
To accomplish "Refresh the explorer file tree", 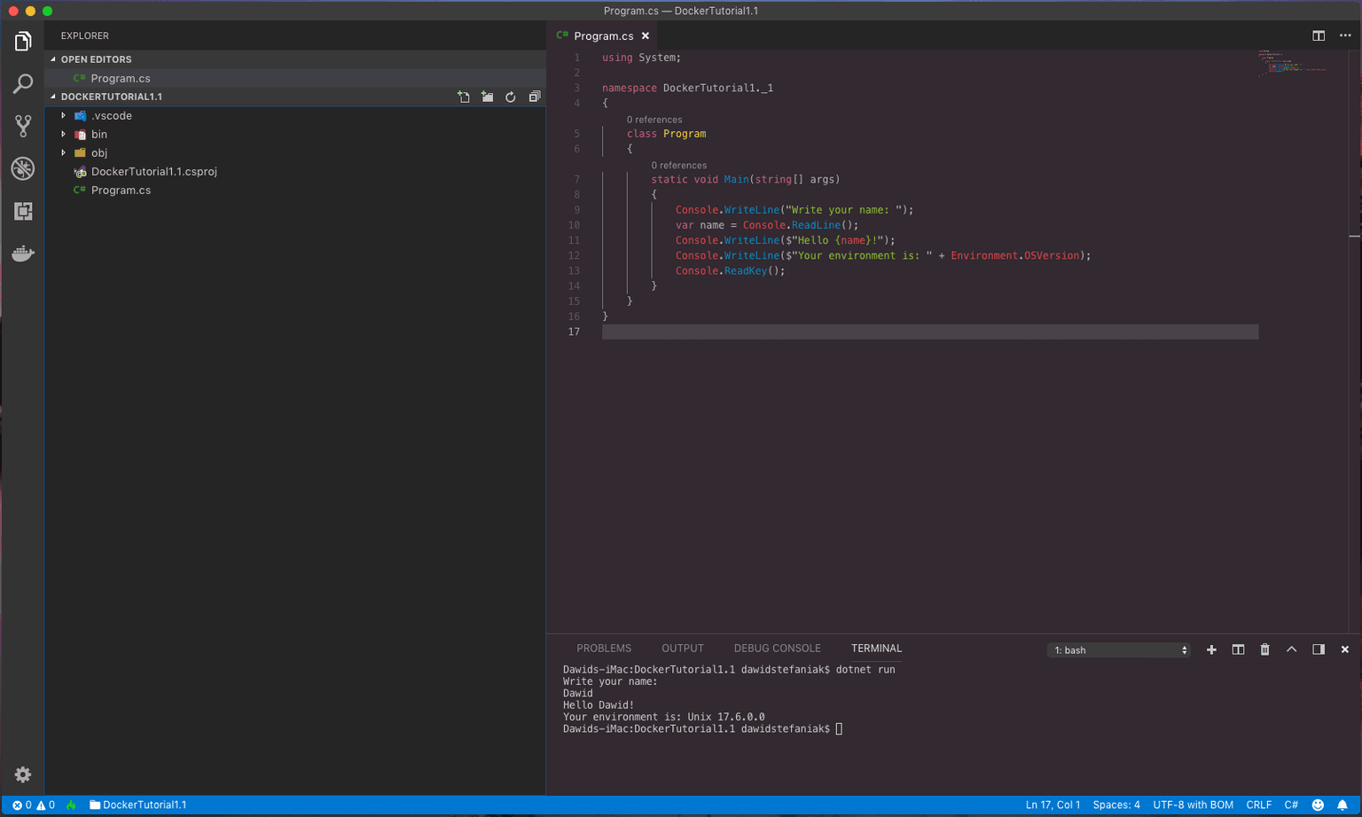I will coord(511,97).
